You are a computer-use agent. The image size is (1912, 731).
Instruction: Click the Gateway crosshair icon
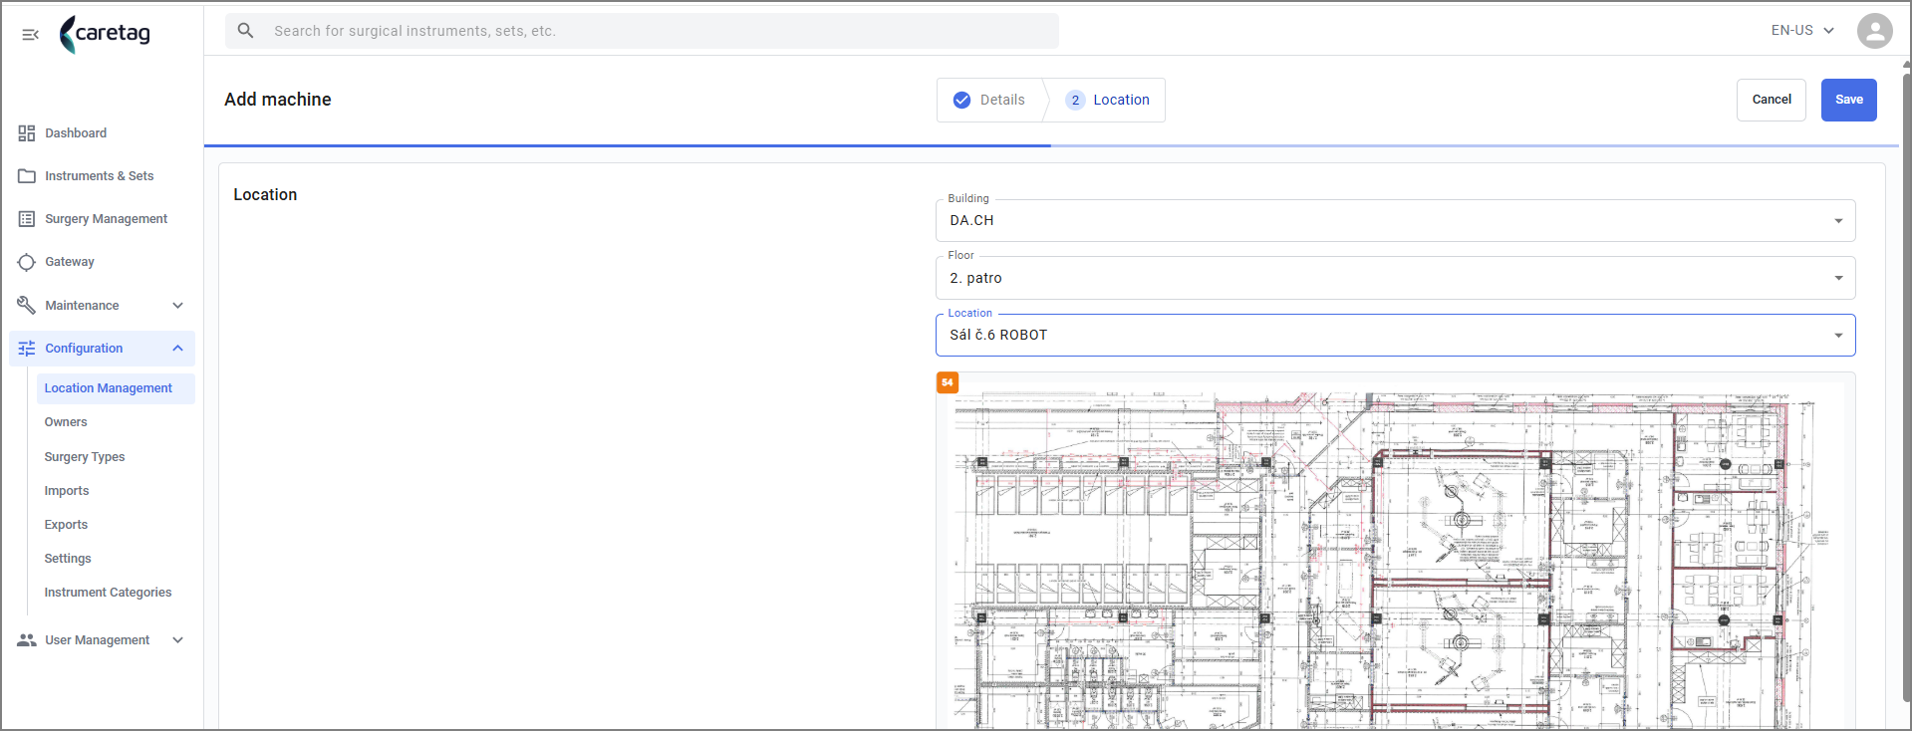(x=27, y=262)
